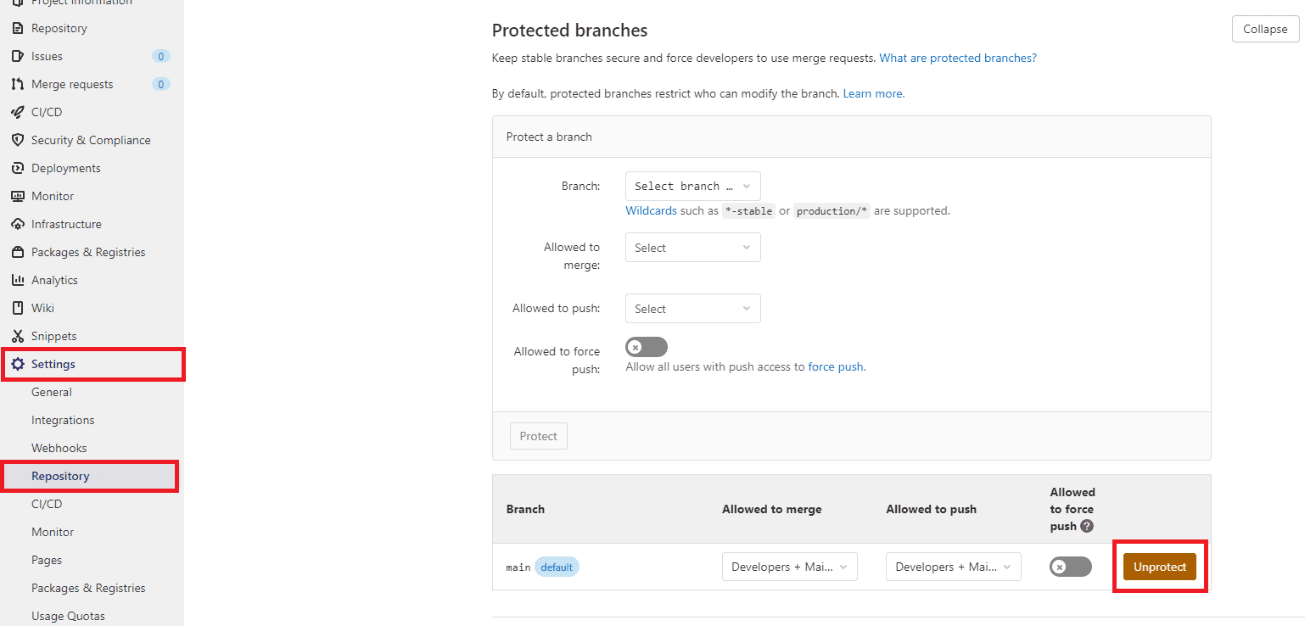This screenshot has width=1316, height=626.
Task: Unprotect the main branch
Action: pyautogui.click(x=1159, y=567)
